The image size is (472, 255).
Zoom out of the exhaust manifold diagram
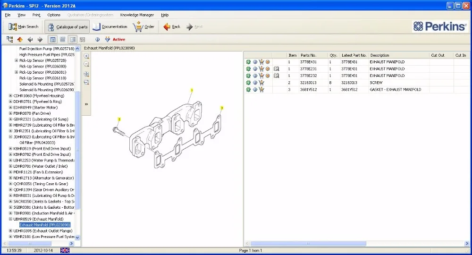(86, 64)
